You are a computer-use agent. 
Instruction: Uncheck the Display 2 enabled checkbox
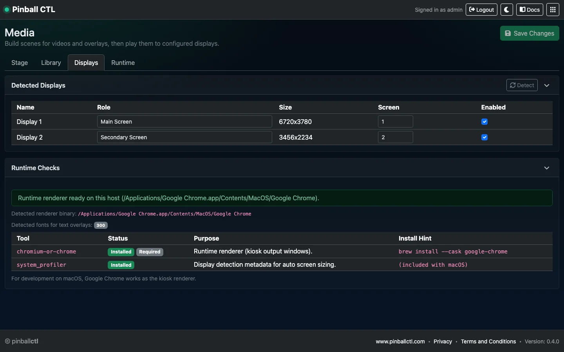click(x=484, y=137)
